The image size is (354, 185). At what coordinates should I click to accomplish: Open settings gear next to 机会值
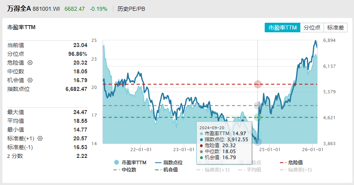coord(30,80)
